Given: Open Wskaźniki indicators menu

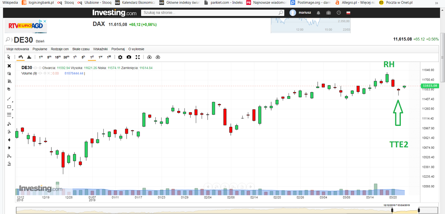Looking at the screenshot, I should (100, 49).
